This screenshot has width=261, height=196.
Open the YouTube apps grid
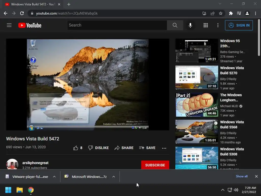pos(206,25)
